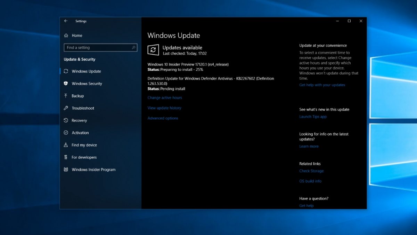Select the Windows Security shield icon
This screenshot has height=235, width=417.
coord(66,84)
